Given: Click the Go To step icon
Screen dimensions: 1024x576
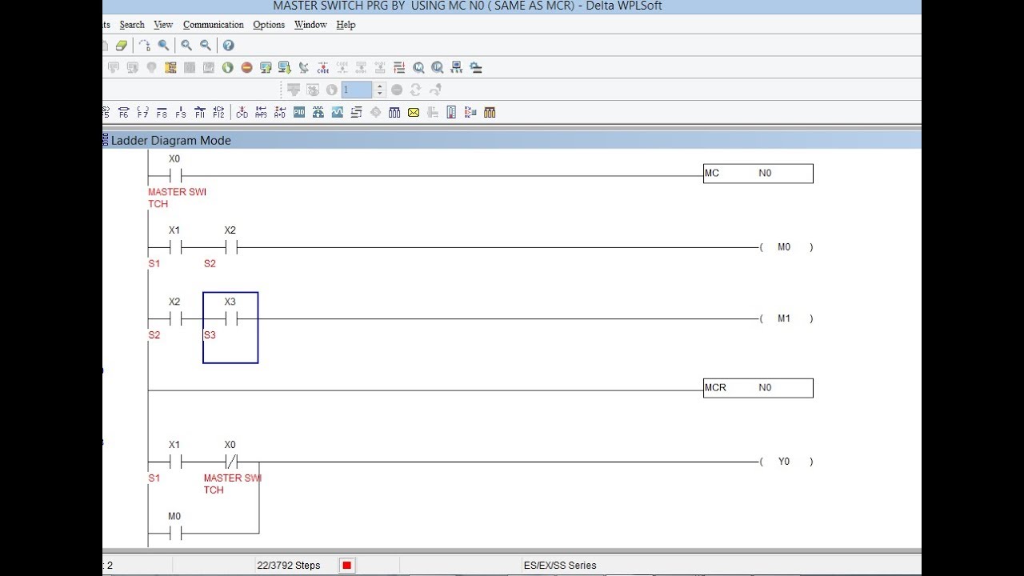Looking at the screenshot, I should coord(145,46).
